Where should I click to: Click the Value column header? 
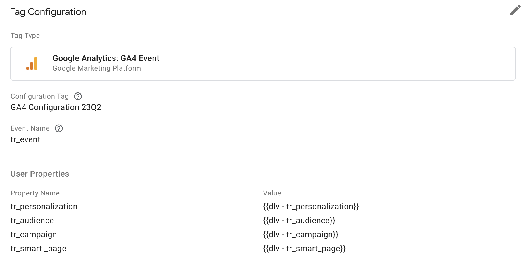point(272,193)
